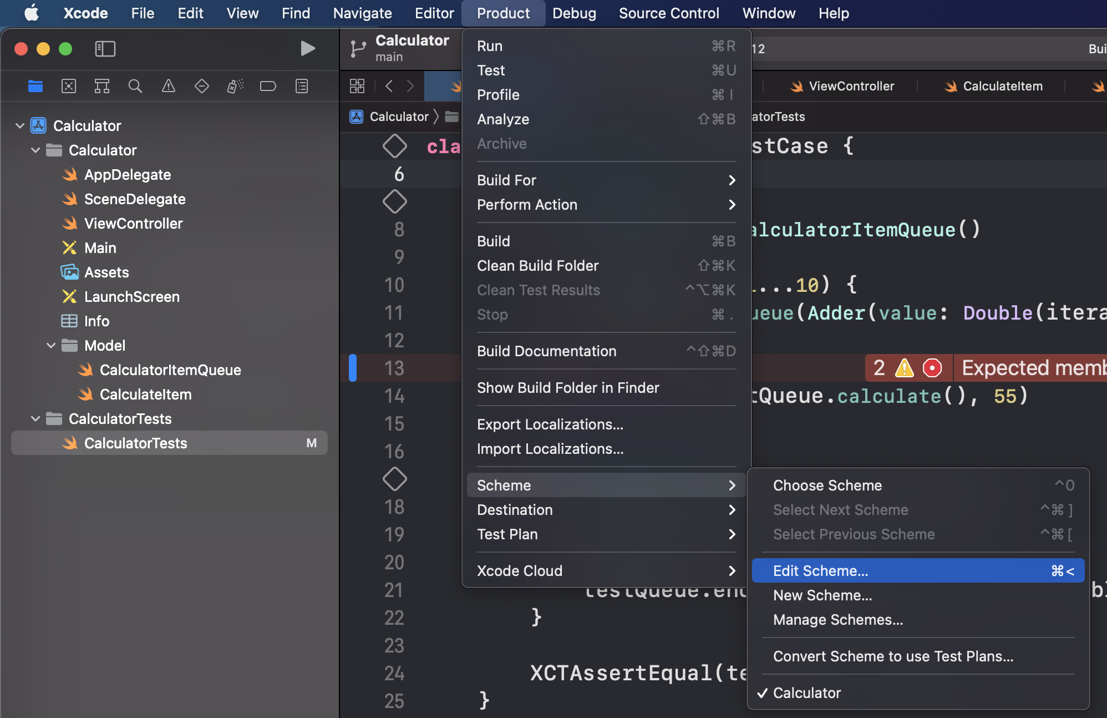Choose Edit Scheme… from submenu
This screenshot has width=1107, height=718.
coord(918,571)
